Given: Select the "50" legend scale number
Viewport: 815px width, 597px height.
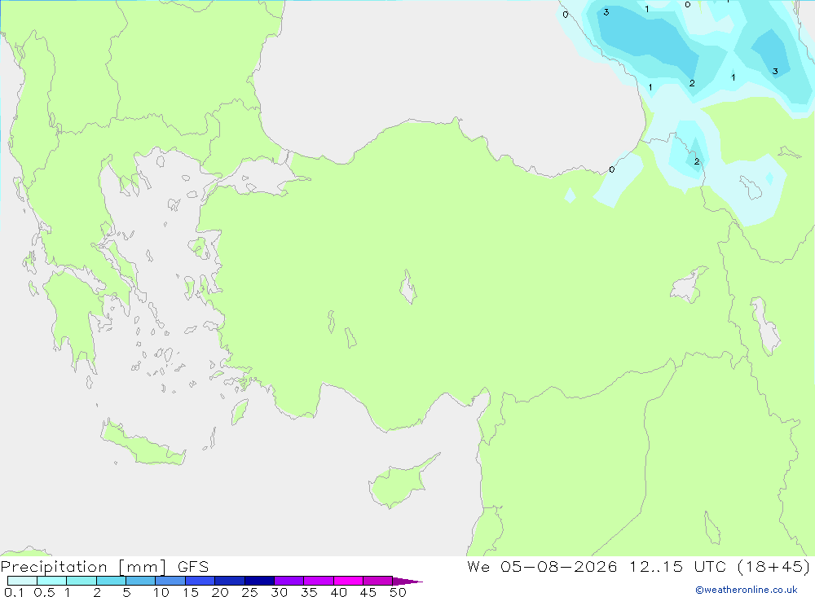Looking at the screenshot, I should pyautogui.click(x=398, y=592).
